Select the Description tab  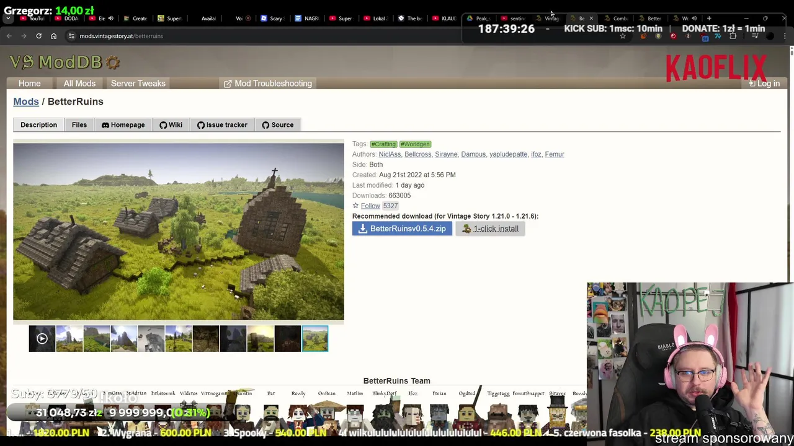[x=38, y=125]
